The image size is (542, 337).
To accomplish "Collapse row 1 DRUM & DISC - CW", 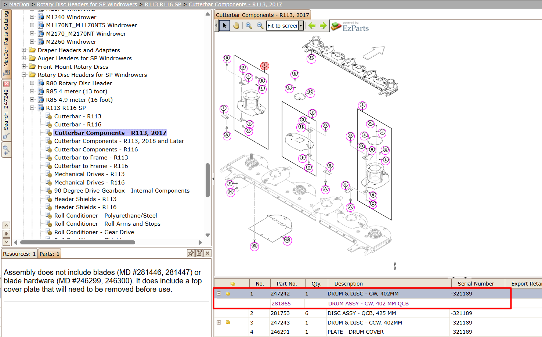I will [x=219, y=294].
